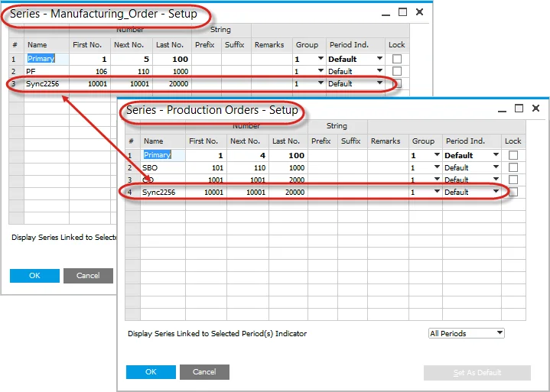Toggle Lock checkbox for Primary in Manufacturing_Order
550x392 pixels.
click(396, 59)
